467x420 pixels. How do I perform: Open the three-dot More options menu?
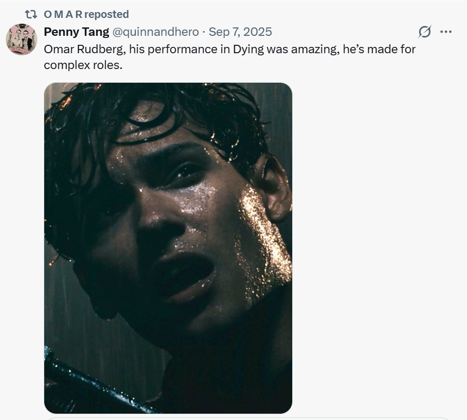pyautogui.click(x=446, y=32)
